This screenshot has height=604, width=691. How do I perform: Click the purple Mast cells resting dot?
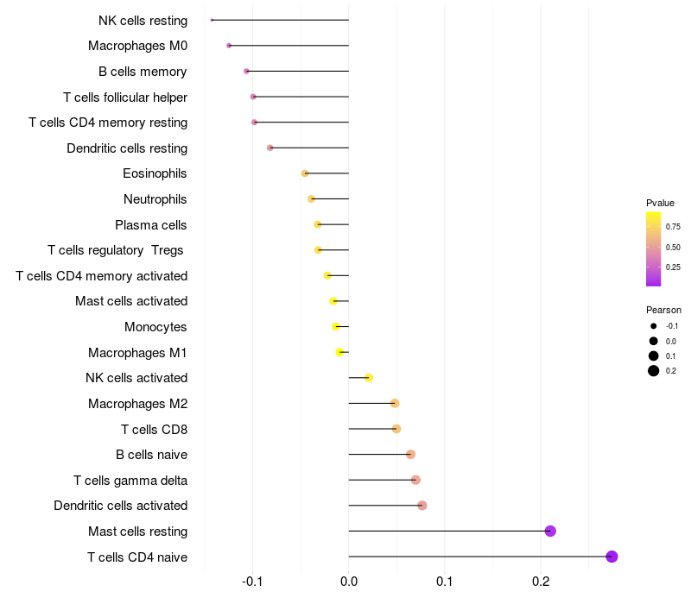[550, 531]
